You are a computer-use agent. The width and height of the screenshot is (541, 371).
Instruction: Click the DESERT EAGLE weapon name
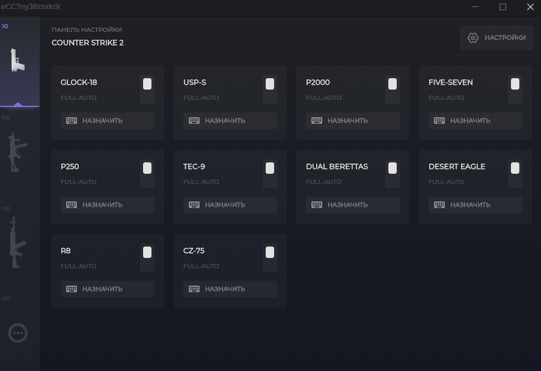coord(457,167)
